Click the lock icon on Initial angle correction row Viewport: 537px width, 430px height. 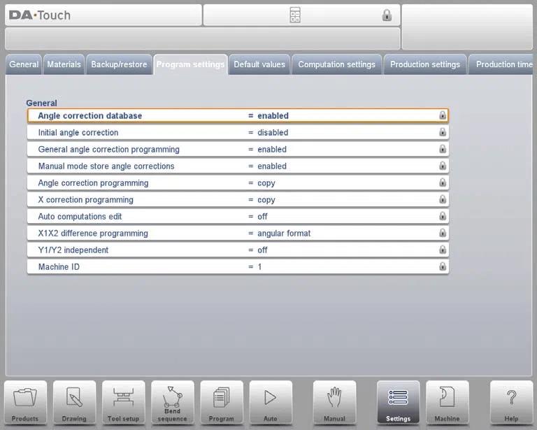pyautogui.click(x=443, y=132)
